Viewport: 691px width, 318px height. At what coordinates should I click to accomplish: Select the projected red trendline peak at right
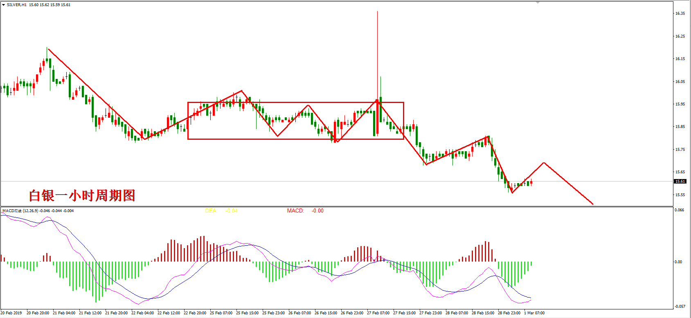[544, 163]
